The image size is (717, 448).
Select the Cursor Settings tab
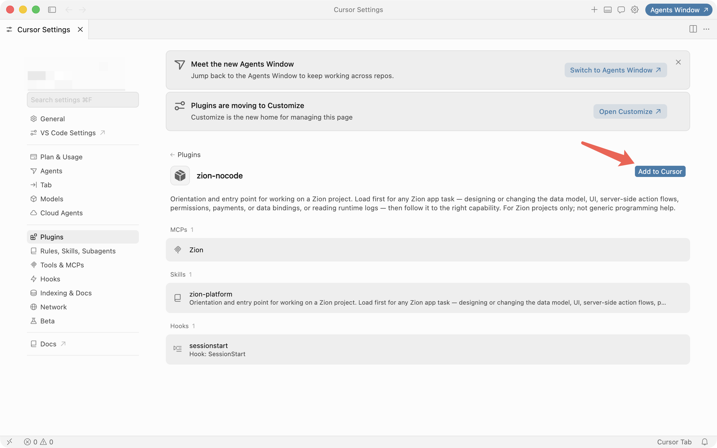coord(44,29)
